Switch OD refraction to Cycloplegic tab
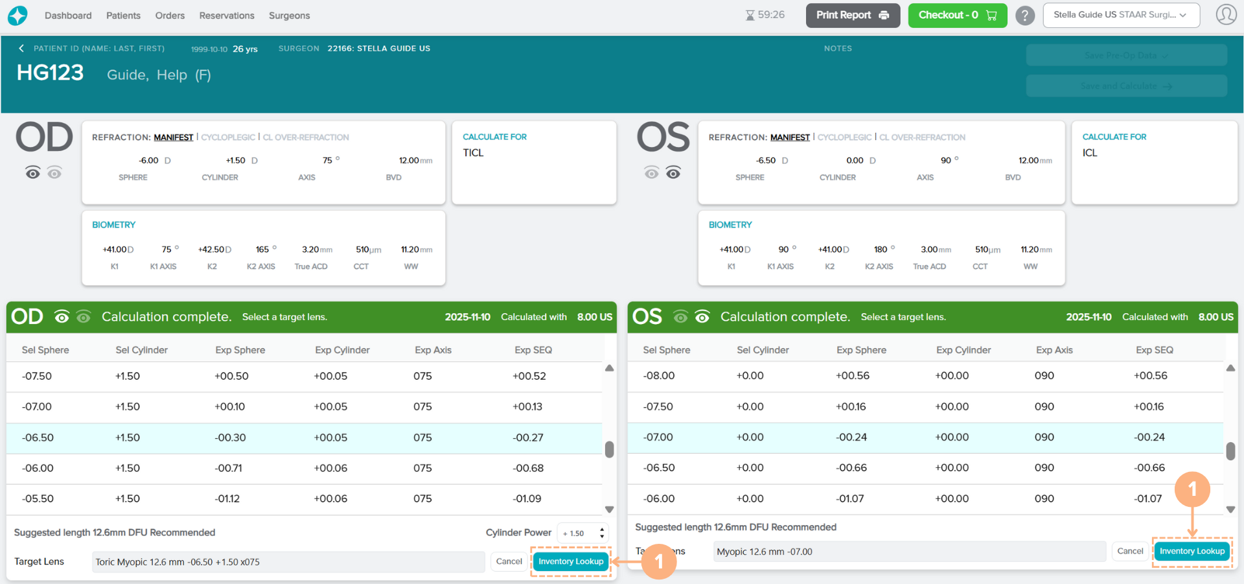This screenshot has height=584, width=1244. click(227, 137)
